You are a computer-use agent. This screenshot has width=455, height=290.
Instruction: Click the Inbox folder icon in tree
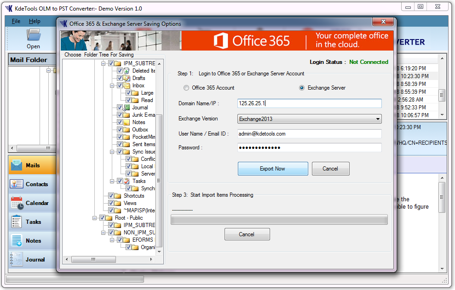(127, 85)
